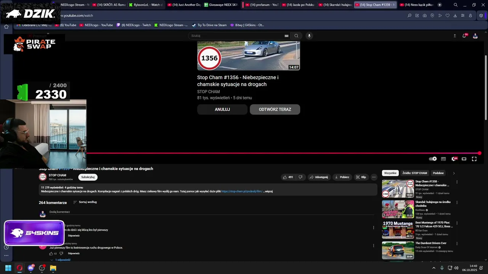488x274 pixels.
Task: Enter fullscreen in the video player
Action: [474, 159]
